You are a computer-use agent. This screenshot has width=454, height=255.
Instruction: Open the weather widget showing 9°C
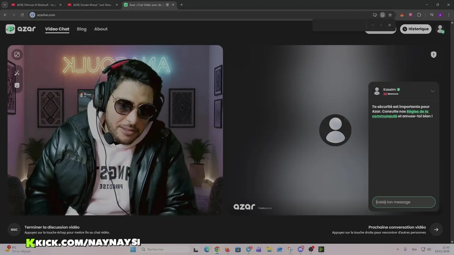pos(18,249)
